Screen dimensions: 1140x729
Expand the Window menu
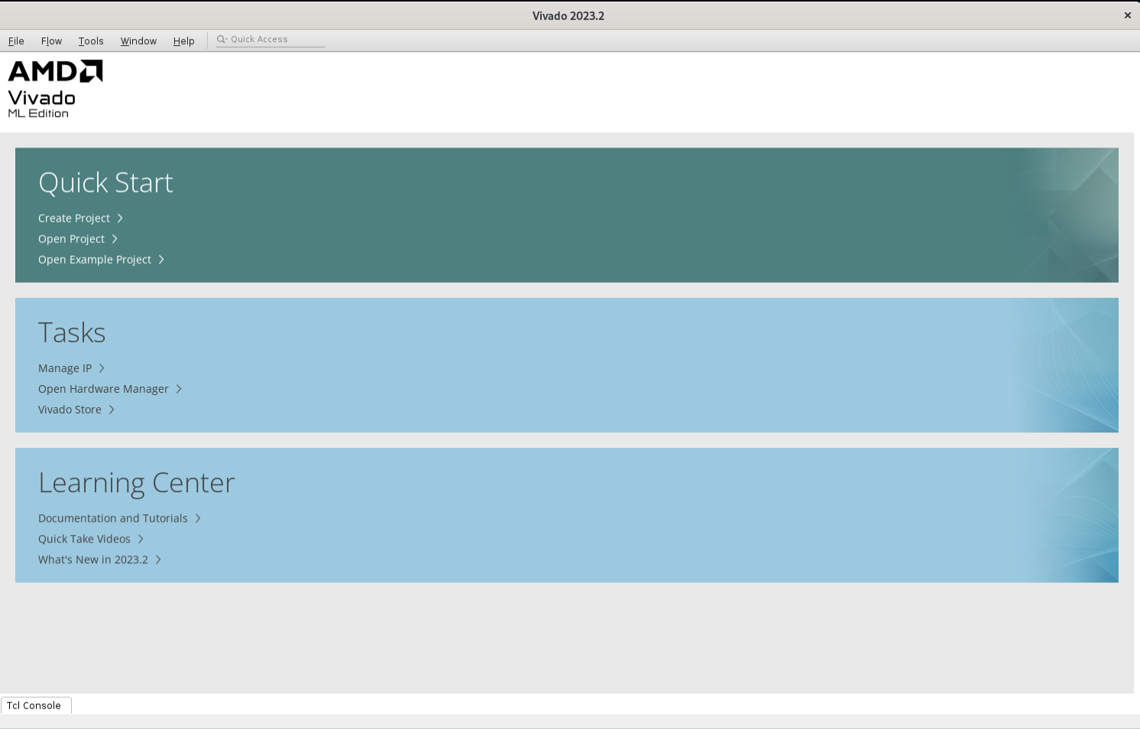coord(138,41)
